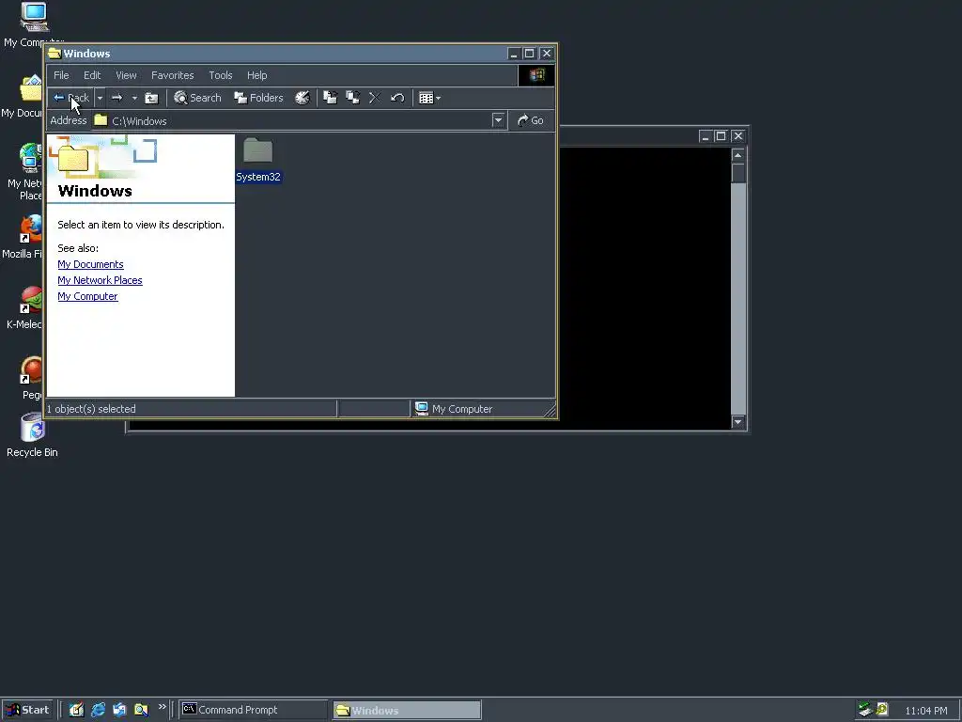Click the Delete X toolbar icon
Viewport: 962px width, 722px height.
tap(375, 98)
